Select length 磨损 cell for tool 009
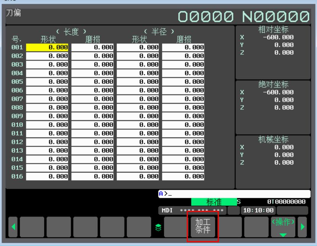 92,116
